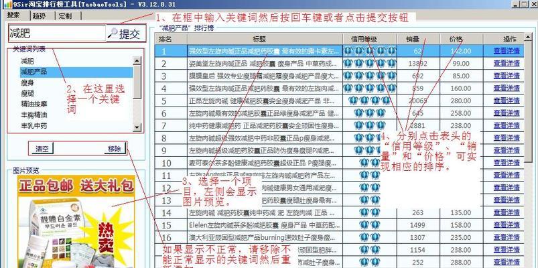Click credit rating icons in rank 5 row
The image size is (538, 268).
point(370,100)
